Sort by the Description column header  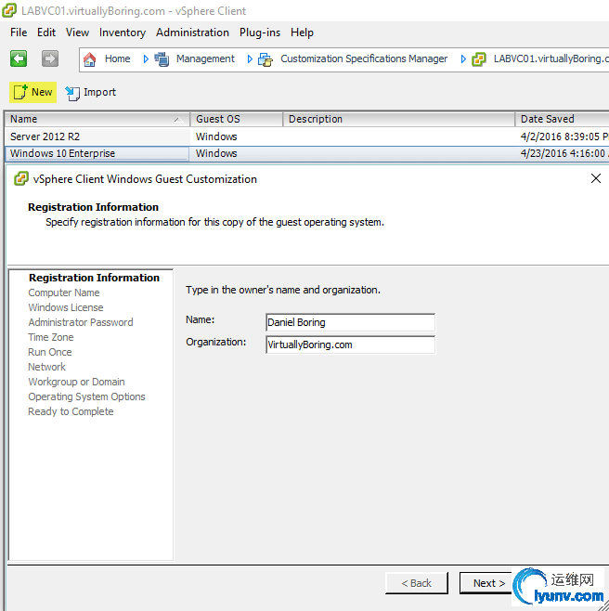pos(399,119)
